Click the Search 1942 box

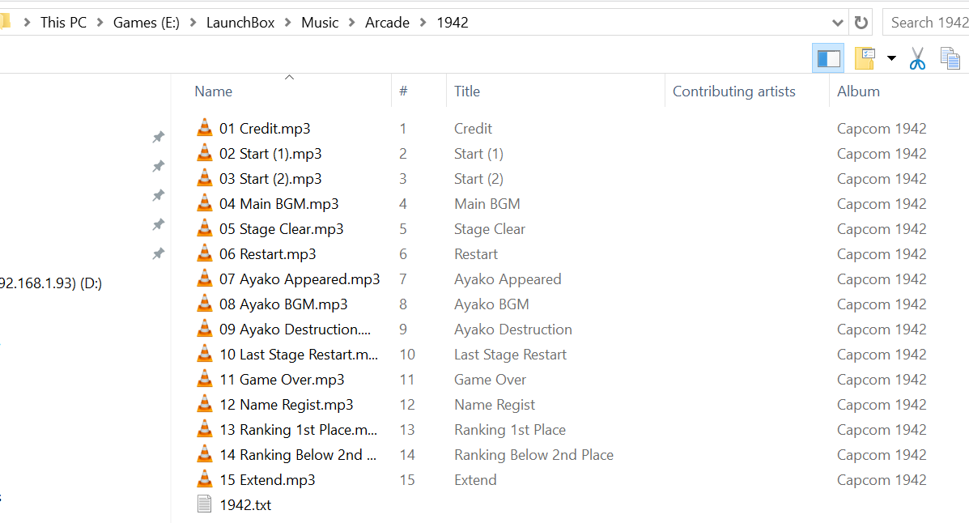926,23
